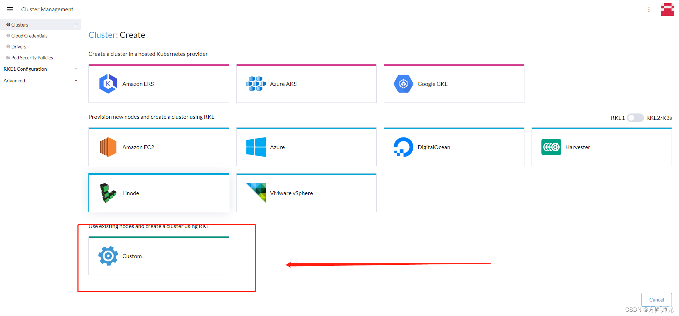This screenshot has height=316, width=679.
Task: Click the Google GKE hexagon logo
Action: [404, 84]
